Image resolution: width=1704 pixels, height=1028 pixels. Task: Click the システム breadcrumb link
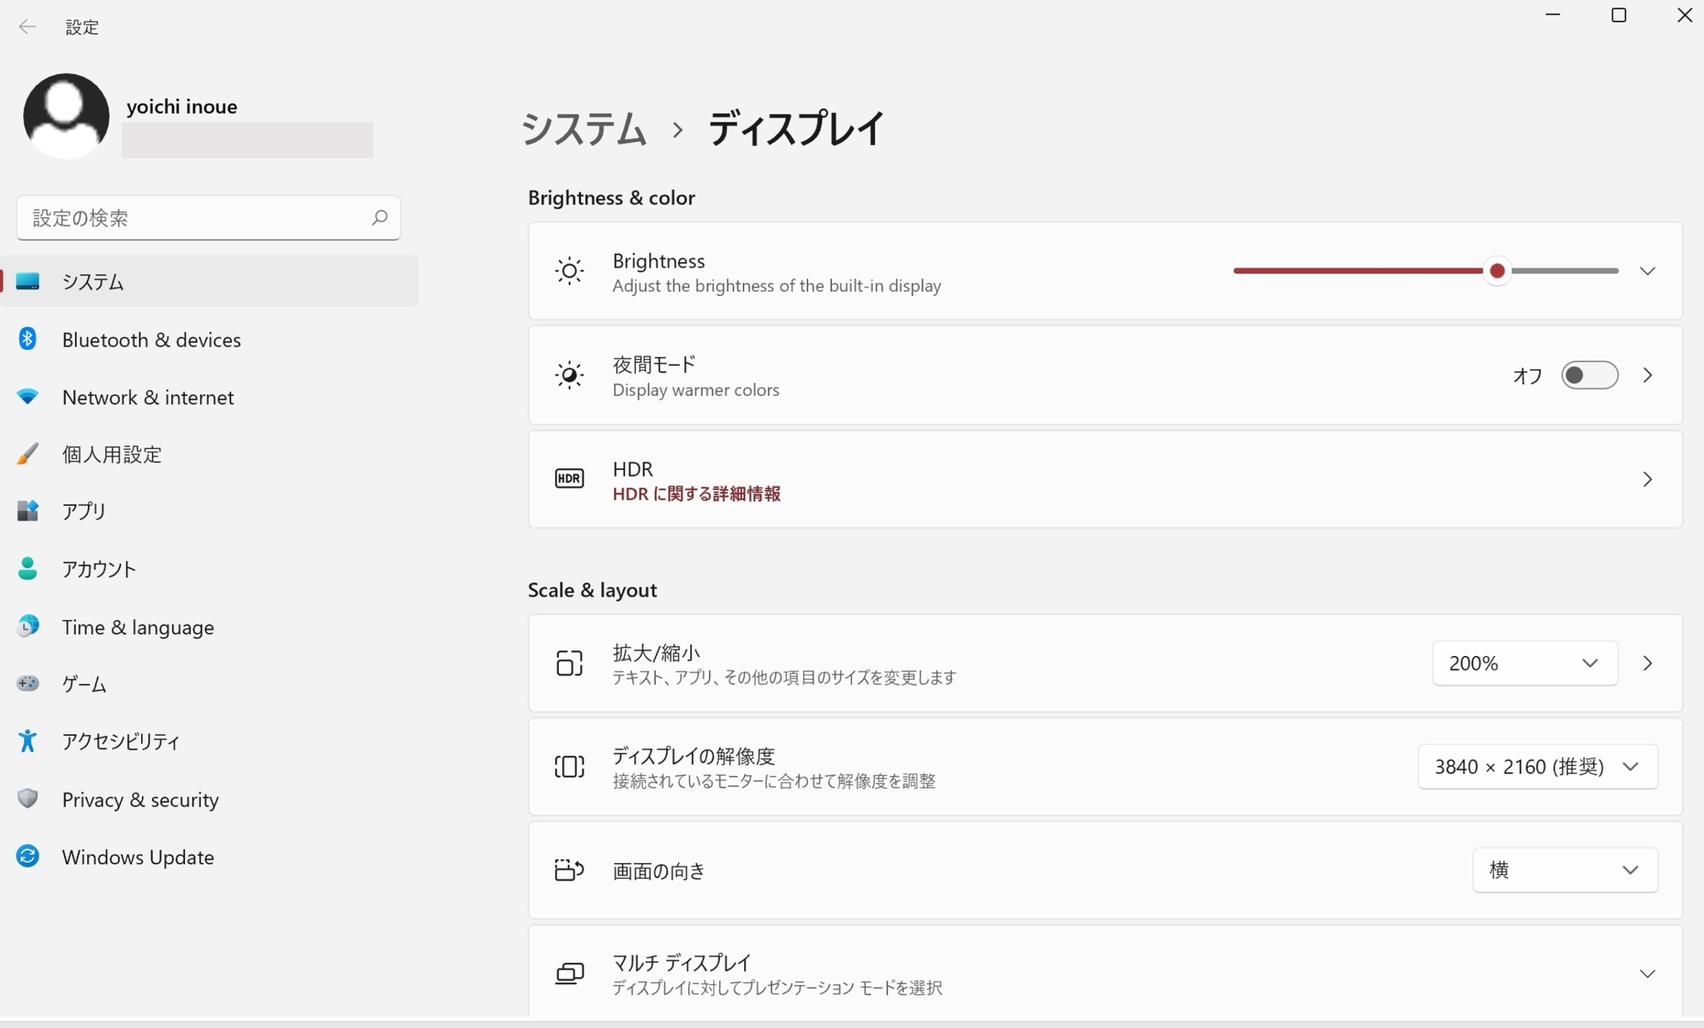click(584, 129)
